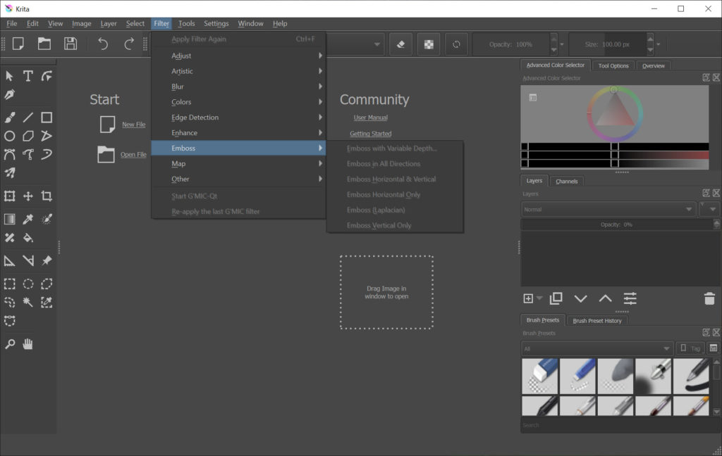Screen dimensions: 722x456
Task: Open layer properties sliders icon
Action: point(630,298)
